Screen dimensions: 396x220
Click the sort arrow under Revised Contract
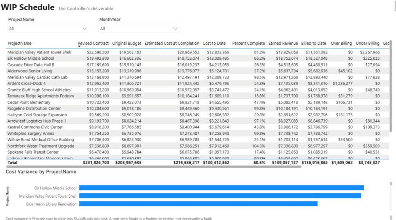coord(79,47)
